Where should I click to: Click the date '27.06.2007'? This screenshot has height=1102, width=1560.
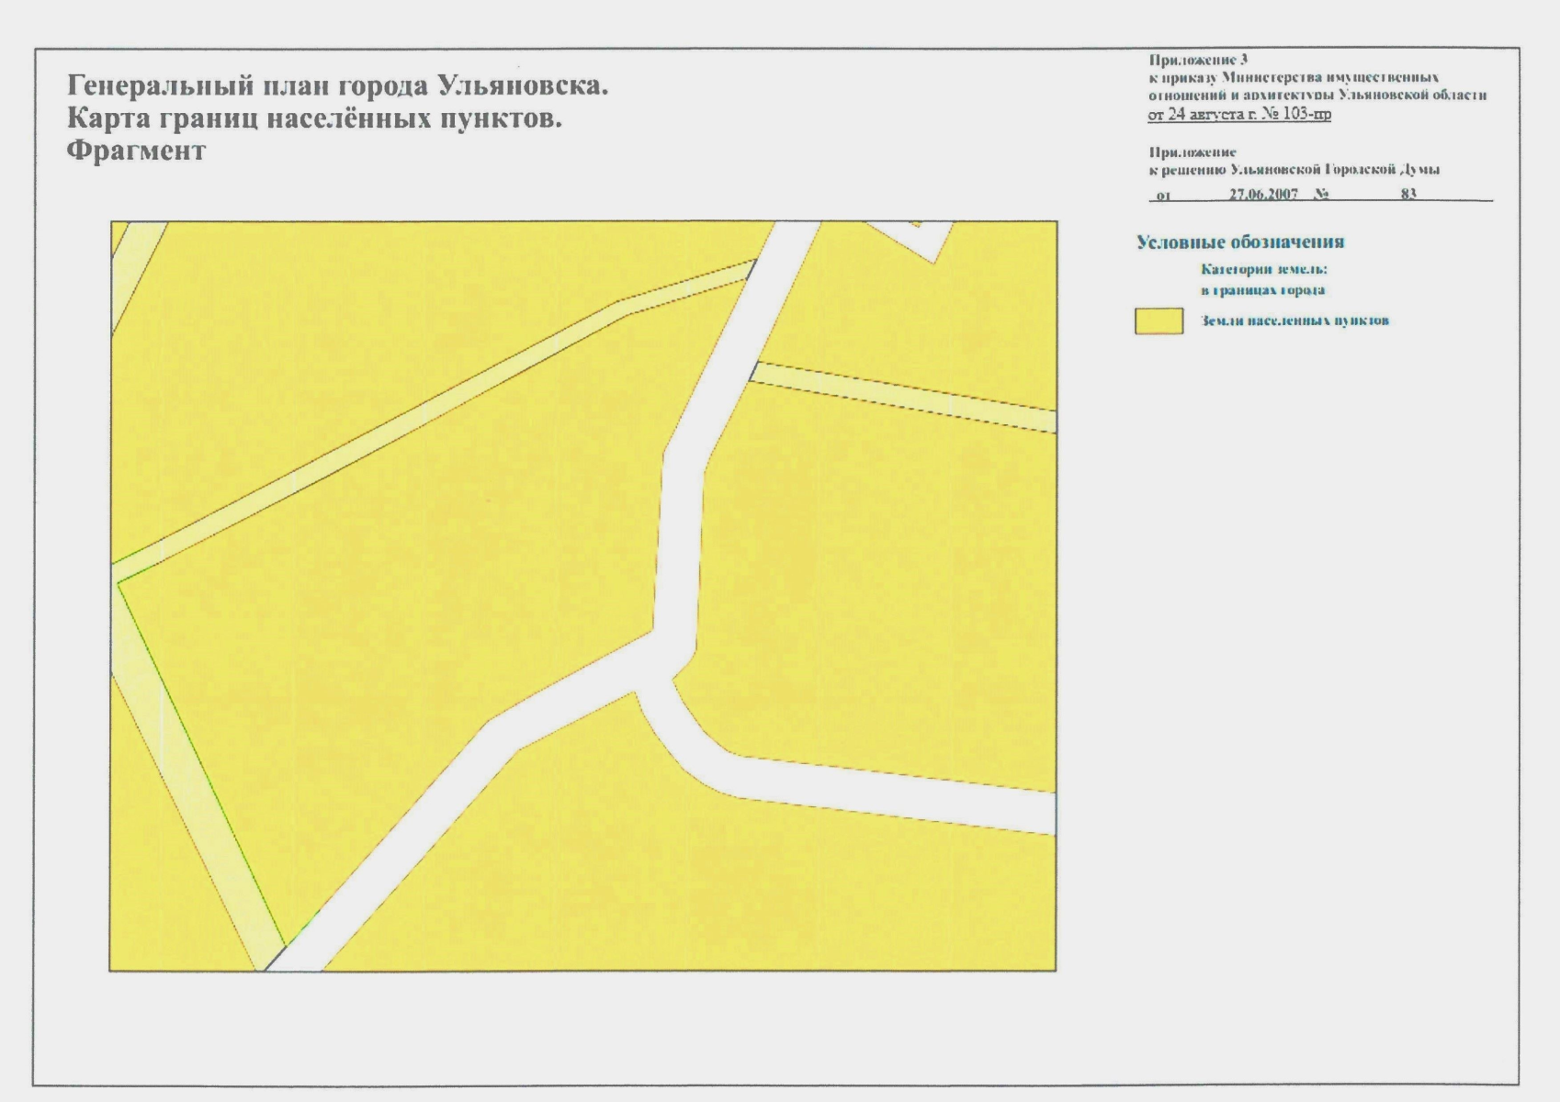1262,195
